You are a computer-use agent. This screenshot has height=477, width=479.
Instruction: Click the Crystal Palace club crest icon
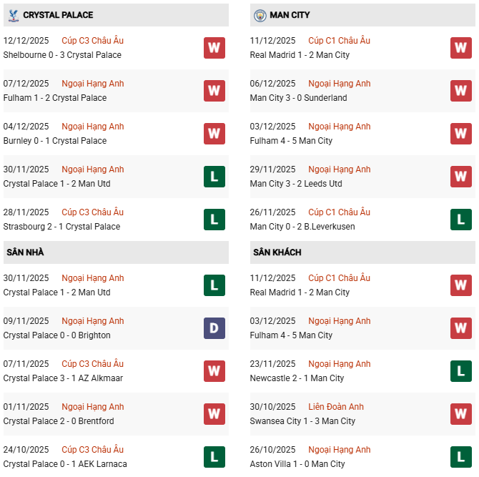click(x=14, y=14)
